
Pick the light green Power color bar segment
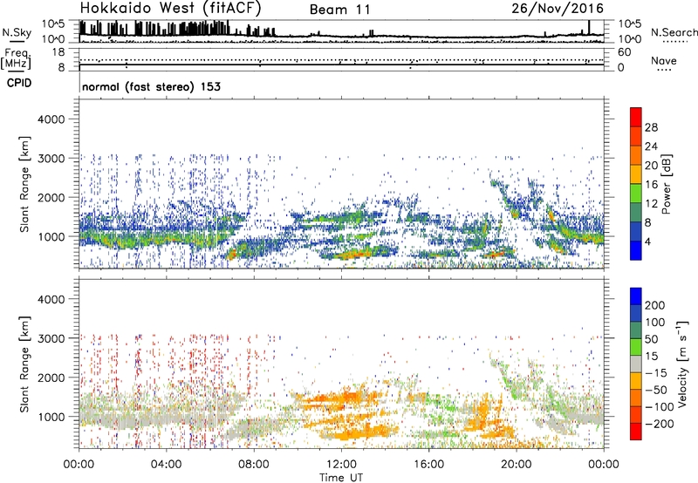pos(636,193)
